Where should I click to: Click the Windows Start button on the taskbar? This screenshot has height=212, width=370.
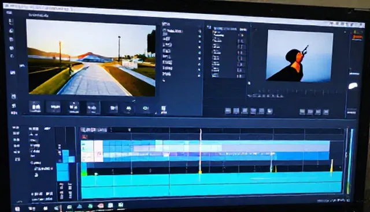17,209
